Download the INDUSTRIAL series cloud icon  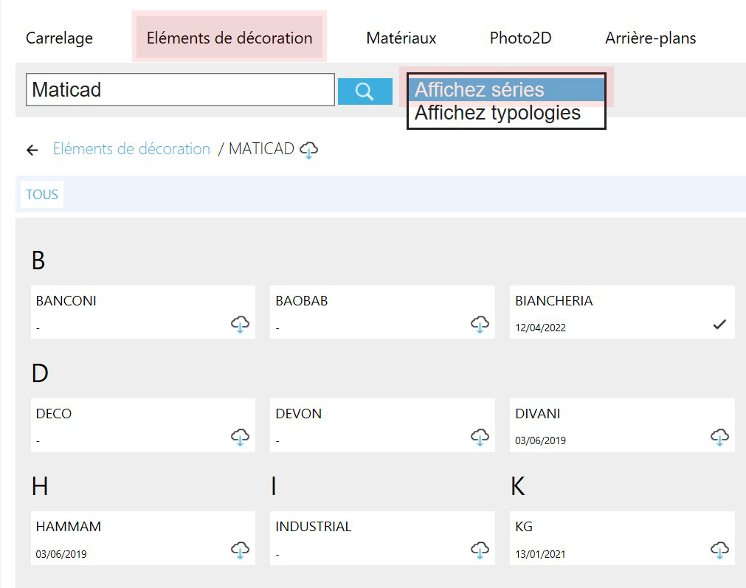[480, 550]
